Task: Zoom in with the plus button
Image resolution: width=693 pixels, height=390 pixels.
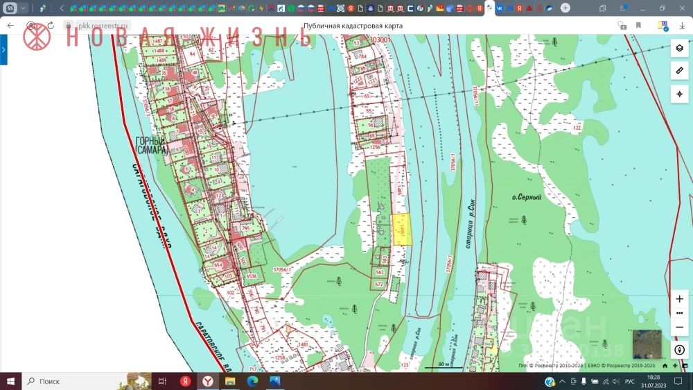Action: click(679, 298)
